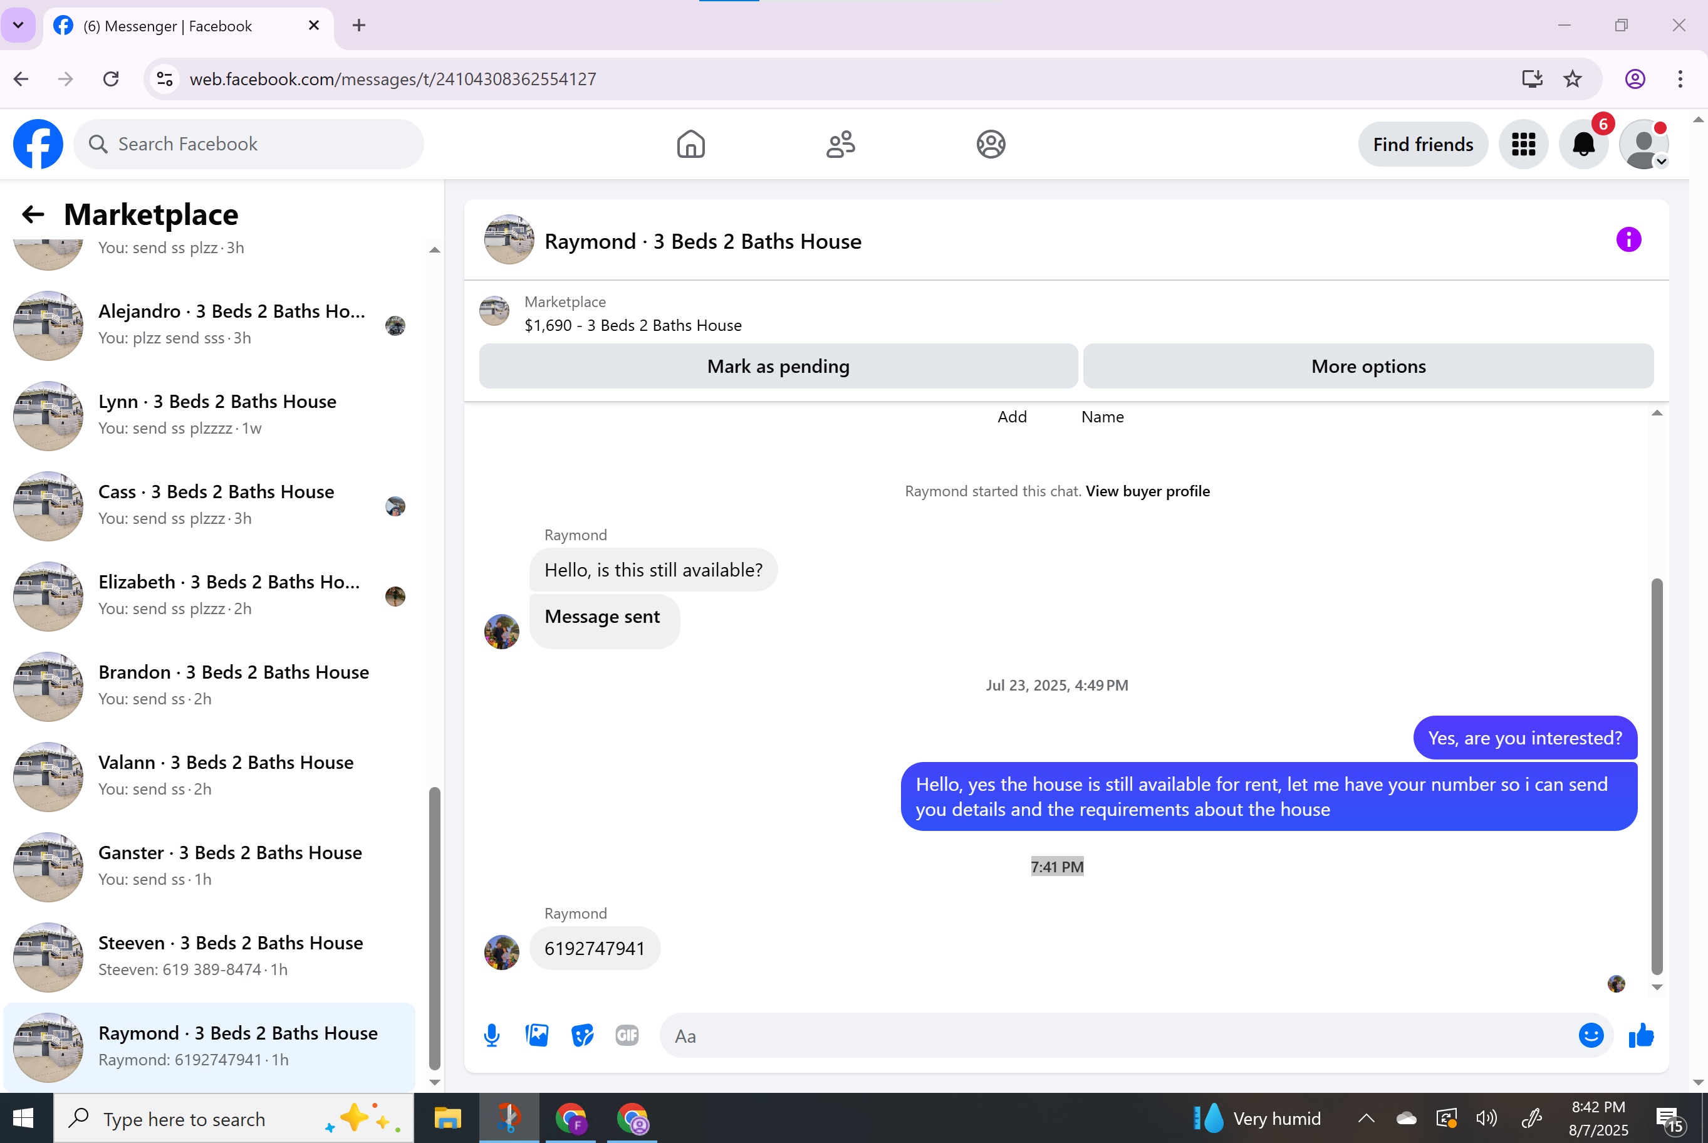1708x1143 pixels.
Task: Select the Messenger | Facebook tab
Action: pyautogui.click(x=188, y=26)
